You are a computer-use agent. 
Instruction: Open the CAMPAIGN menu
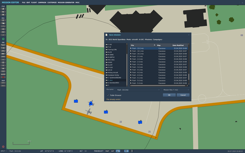click(42, 3)
